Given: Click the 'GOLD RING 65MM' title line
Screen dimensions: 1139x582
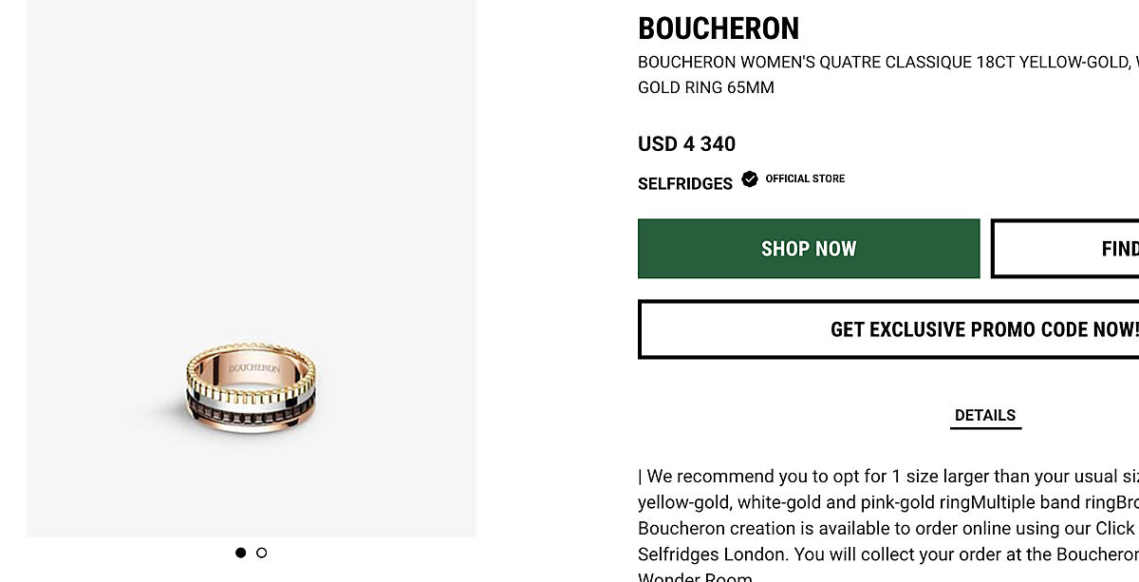Looking at the screenshot, I should [706, 88].
